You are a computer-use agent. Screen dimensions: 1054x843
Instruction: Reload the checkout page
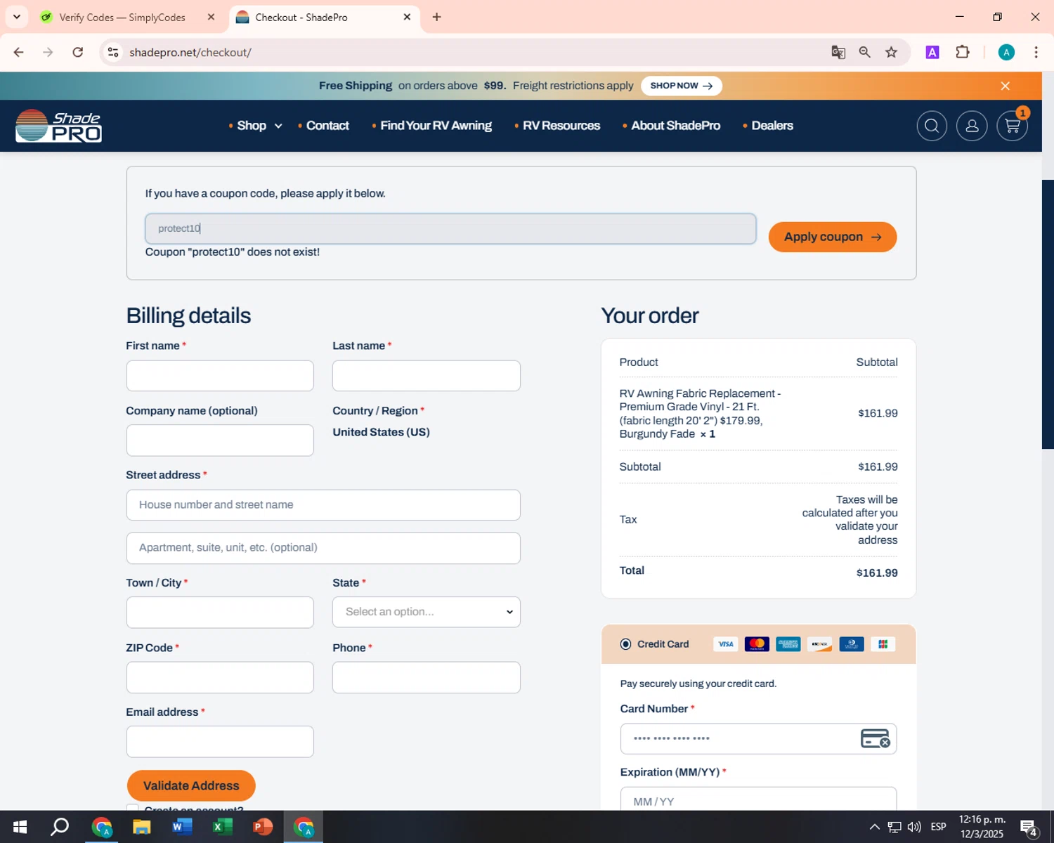point(78,52)
